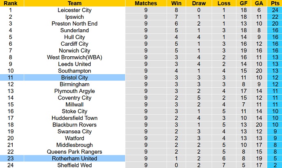Open the Leicester City team link
Screen dimensions: 282x168
point(75,10)
